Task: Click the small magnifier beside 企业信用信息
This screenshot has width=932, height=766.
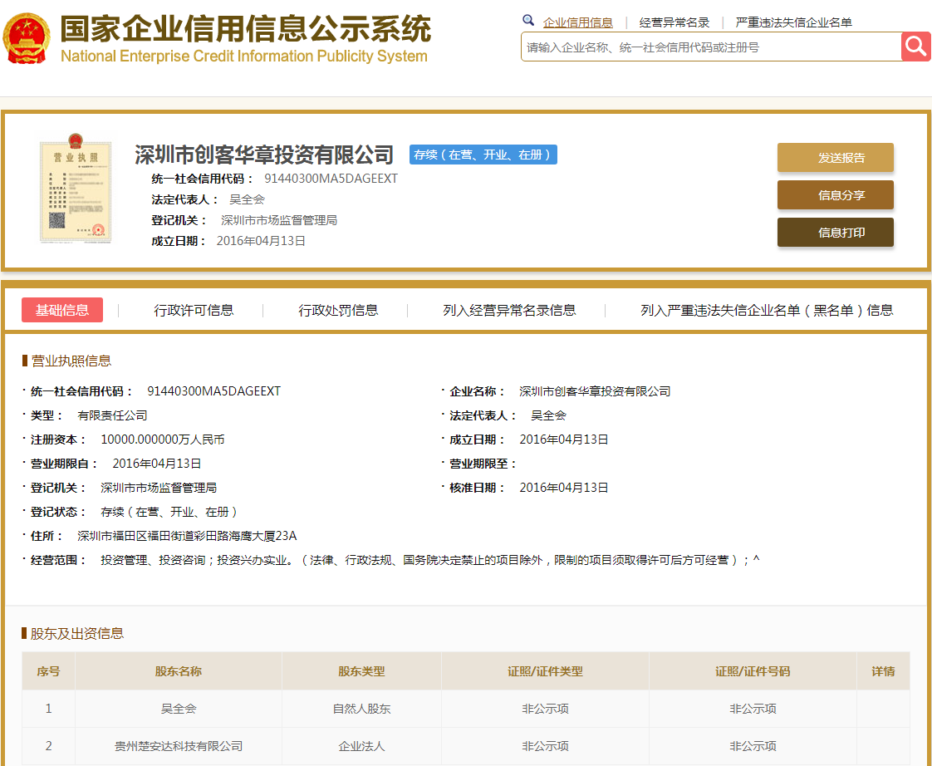Action: 529,19
